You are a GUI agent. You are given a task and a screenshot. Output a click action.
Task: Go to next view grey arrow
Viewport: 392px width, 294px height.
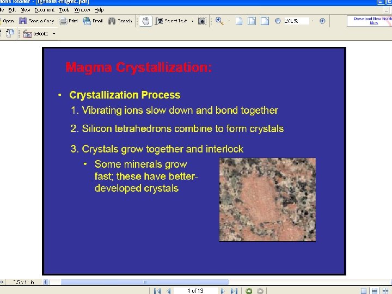[260, 291]
